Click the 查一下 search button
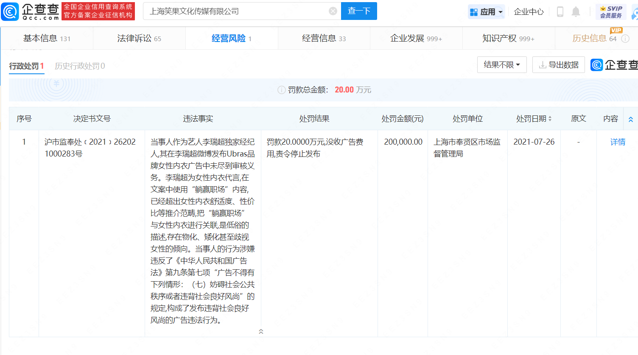The height and width of the screenshot is (355, 638). [359, 11]
